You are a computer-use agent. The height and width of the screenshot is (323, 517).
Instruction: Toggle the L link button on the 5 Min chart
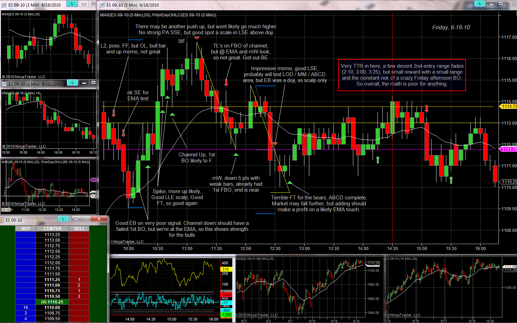[480, 4]
